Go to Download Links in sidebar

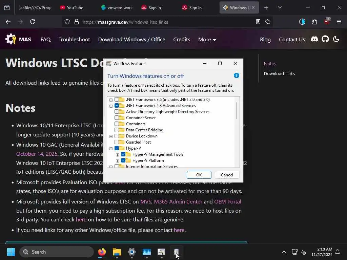(x=279, y=73)
